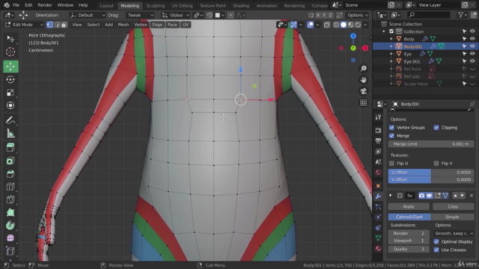Screen dimensions: 479x269
Task: Select the Move tool
Action: click(10, 67)
